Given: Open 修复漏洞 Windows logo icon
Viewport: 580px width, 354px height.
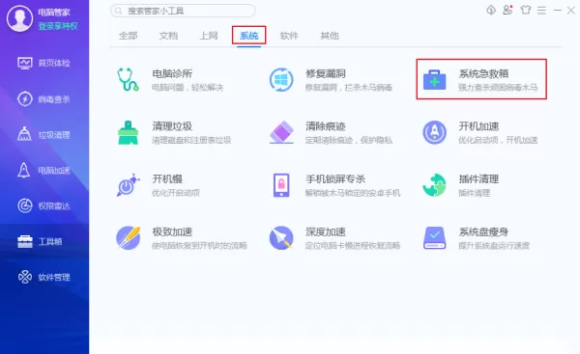Looking at the screenshot, I should coord(281,79).
